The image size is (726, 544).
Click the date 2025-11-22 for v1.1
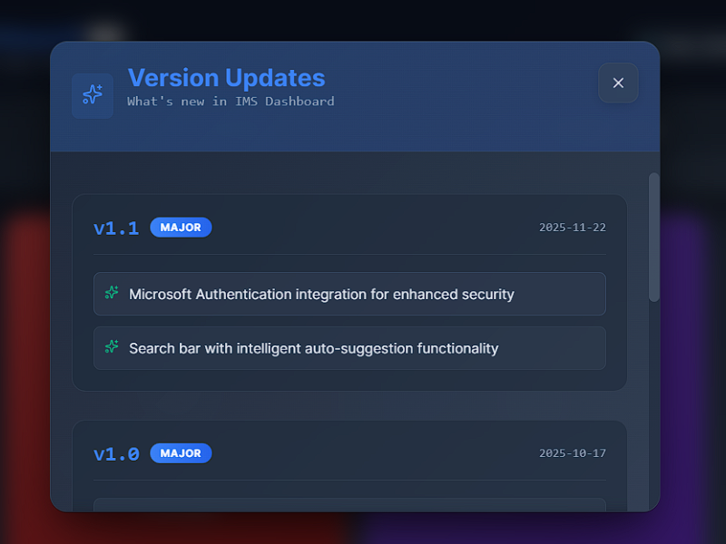coord(572,228)
